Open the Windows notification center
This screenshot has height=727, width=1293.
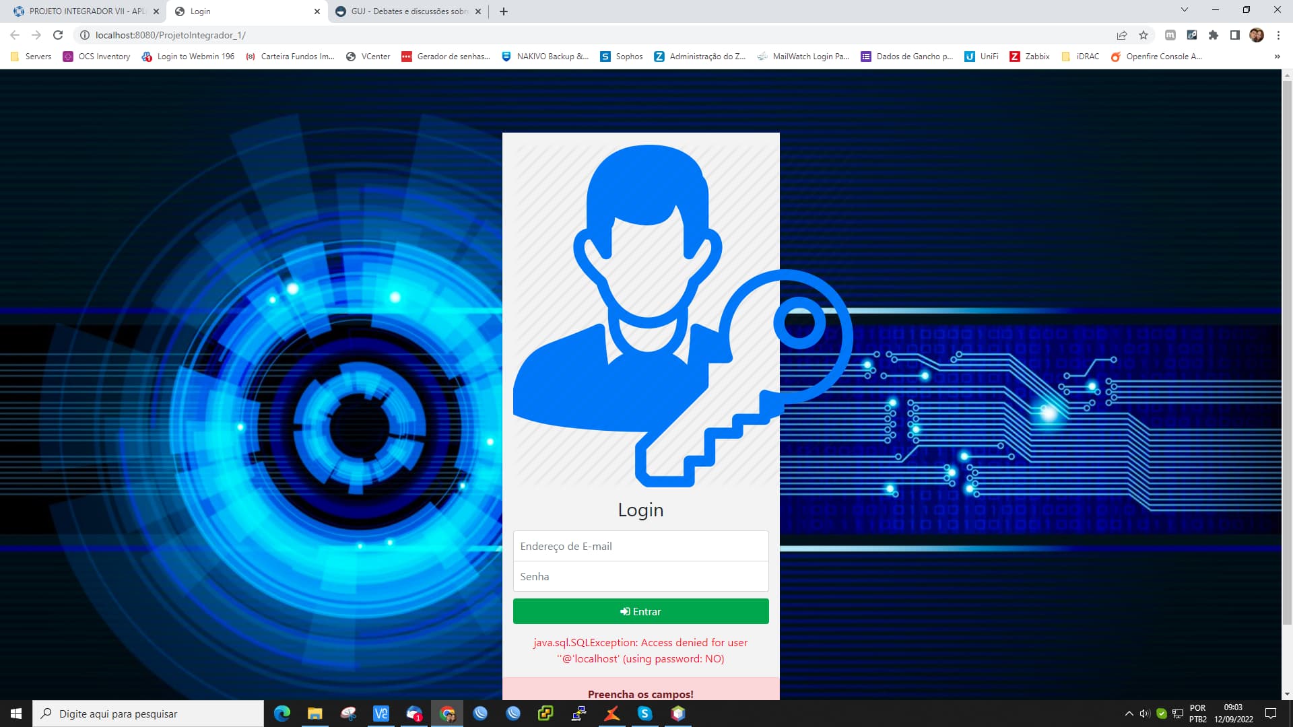click(x=1271, y=714)
